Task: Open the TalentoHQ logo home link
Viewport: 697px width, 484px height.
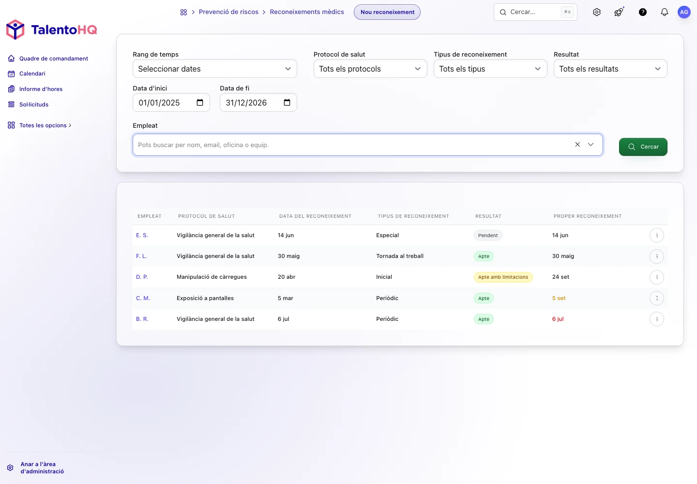Action: (51, 30)
